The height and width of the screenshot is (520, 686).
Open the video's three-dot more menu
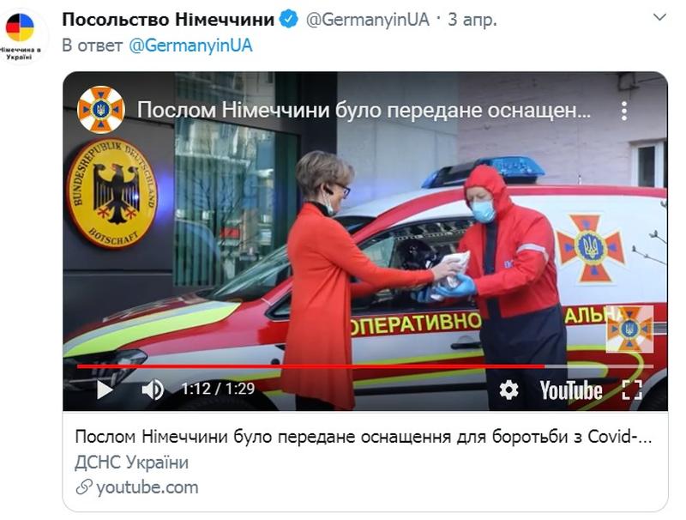coord(624,111)
